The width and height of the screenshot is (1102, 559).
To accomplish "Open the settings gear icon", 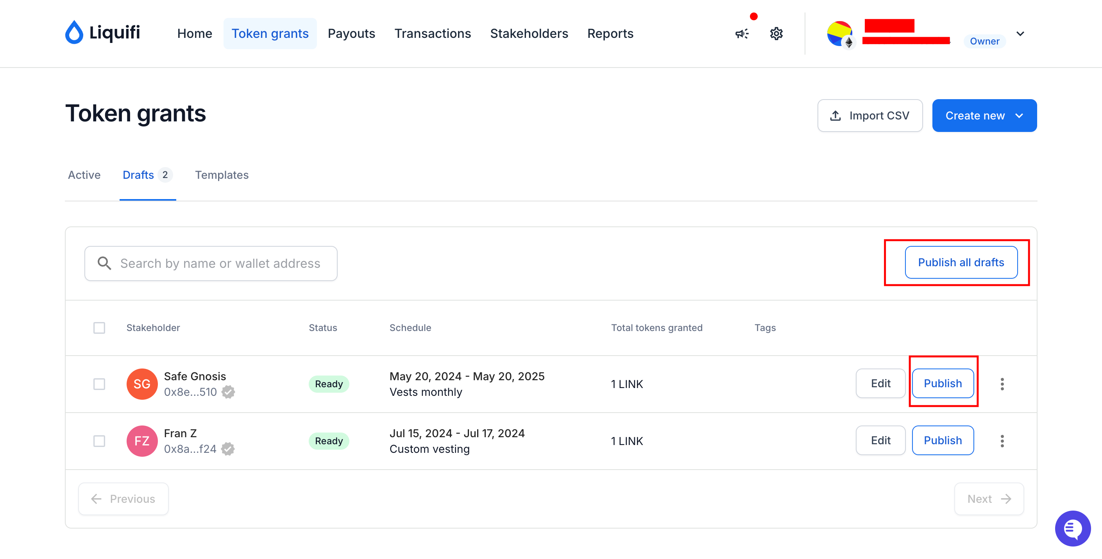I will (x=776, y=34).
